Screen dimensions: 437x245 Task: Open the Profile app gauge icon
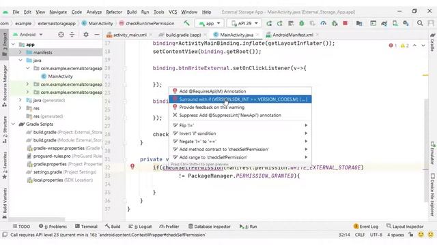coord(323,23)
